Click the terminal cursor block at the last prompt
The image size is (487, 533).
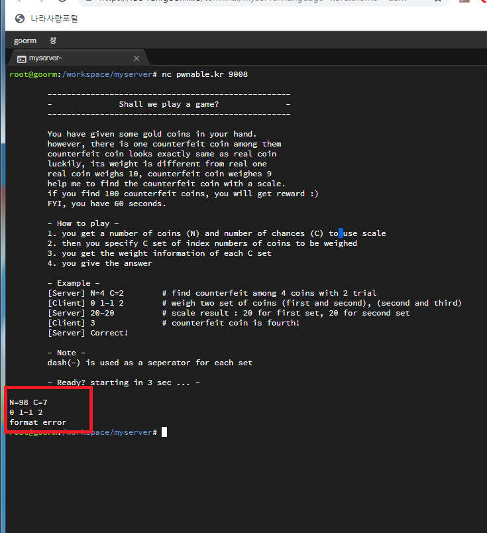coord(165,432)
